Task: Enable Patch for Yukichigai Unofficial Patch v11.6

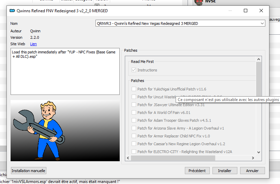Action: tap(134, 89)
